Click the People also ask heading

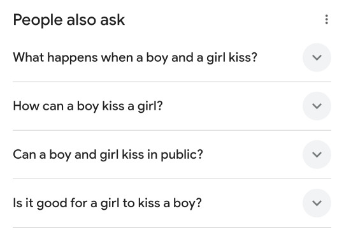point(69,20)
